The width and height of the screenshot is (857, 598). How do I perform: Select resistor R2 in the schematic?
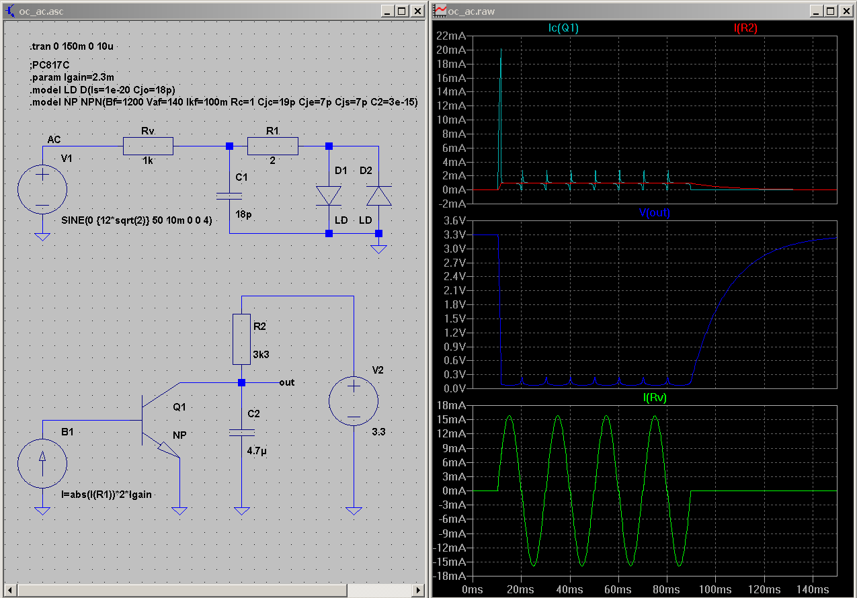(241, 339)
